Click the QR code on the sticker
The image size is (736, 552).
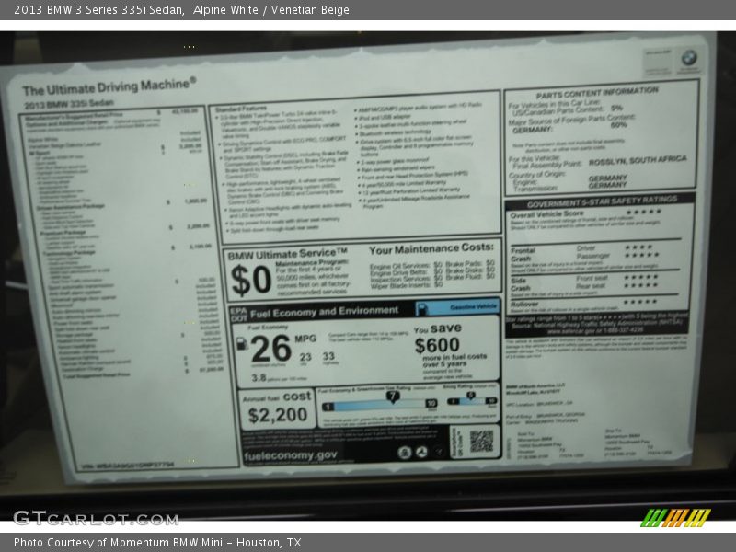click(x=480, y=441)
